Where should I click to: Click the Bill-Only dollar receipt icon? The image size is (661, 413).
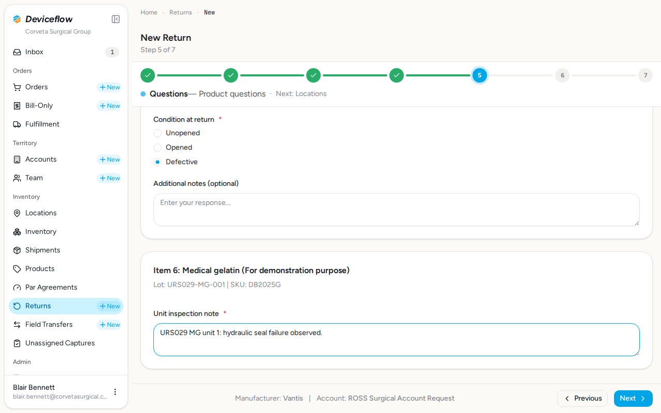[x=17, y=106]
